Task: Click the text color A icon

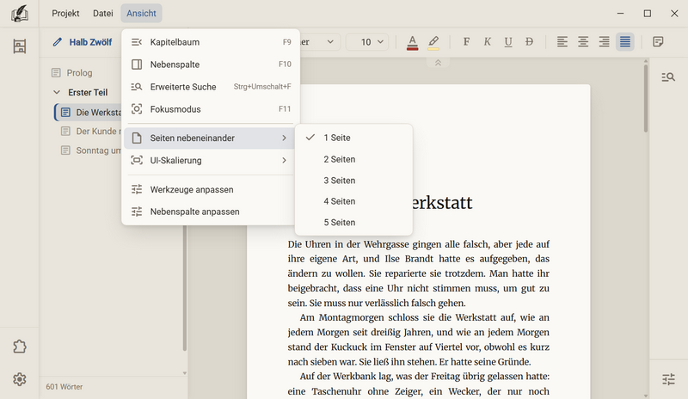Action: pyautogui.click(x=413, y=42)
